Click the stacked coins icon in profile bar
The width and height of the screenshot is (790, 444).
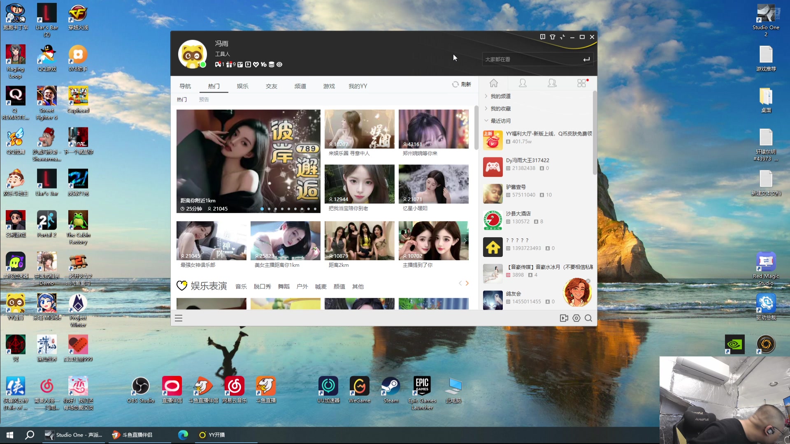pyautogui.click(x=272, y=65)
